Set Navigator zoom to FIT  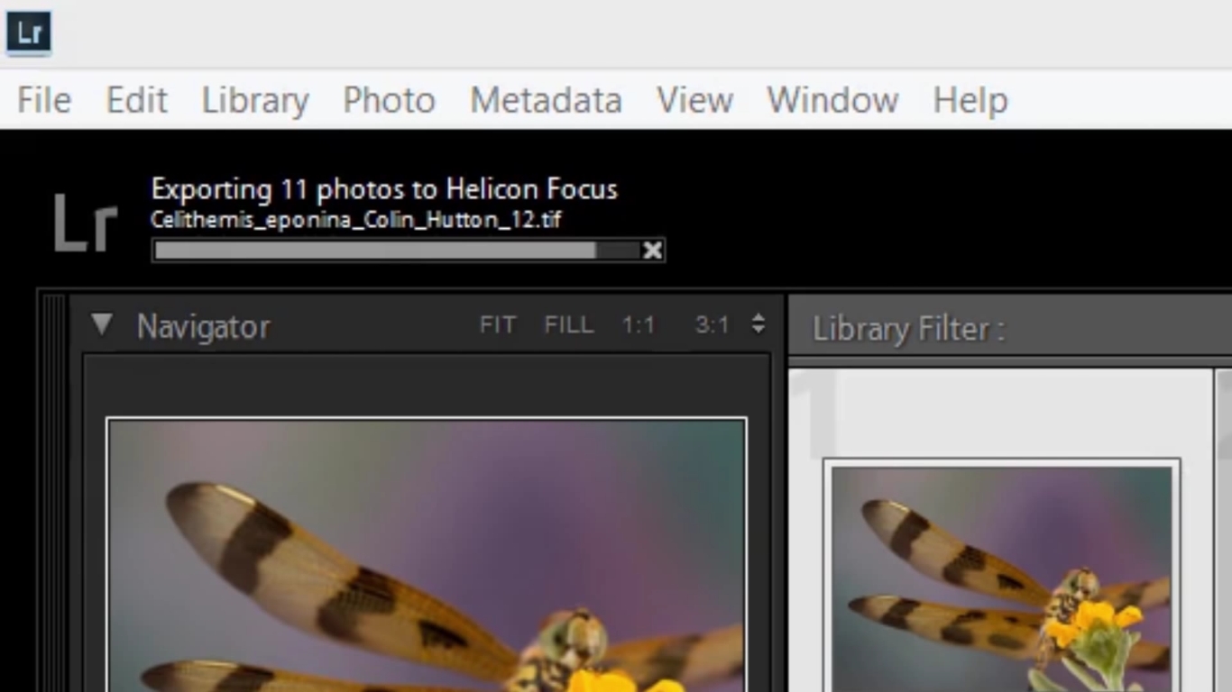tap(497, 325)
